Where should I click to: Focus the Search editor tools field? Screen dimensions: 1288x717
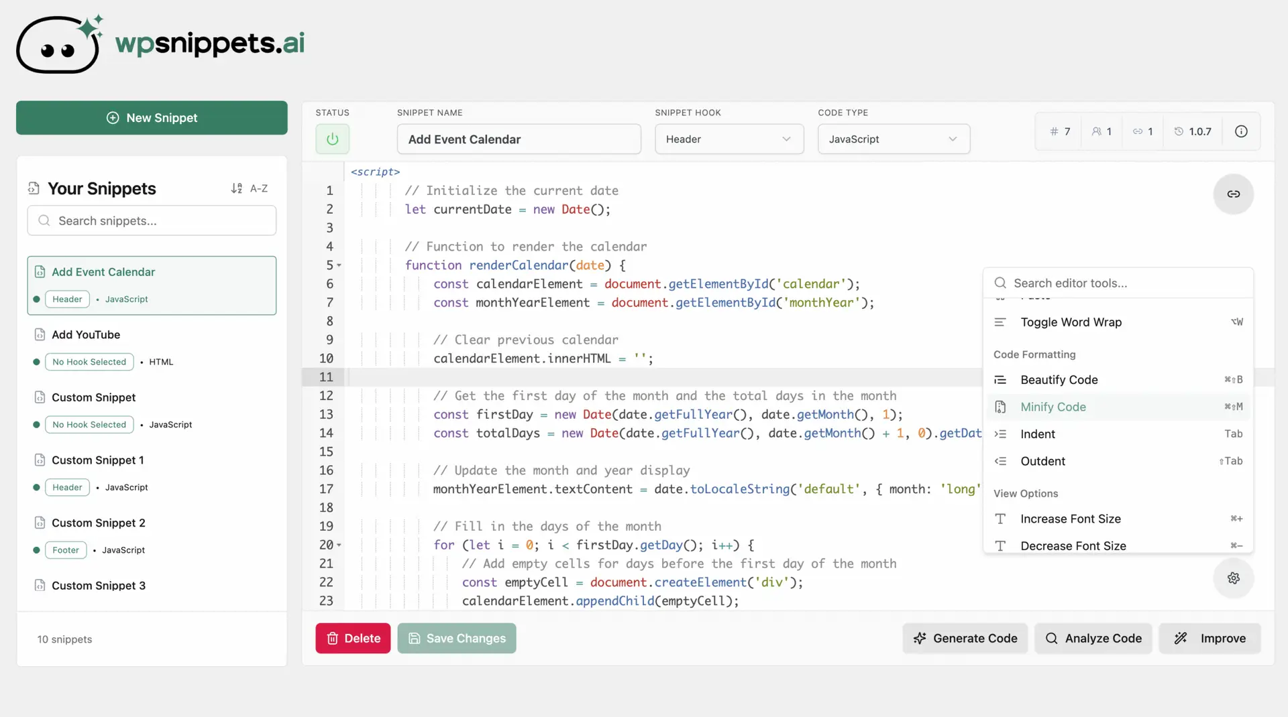[1118, 283]
